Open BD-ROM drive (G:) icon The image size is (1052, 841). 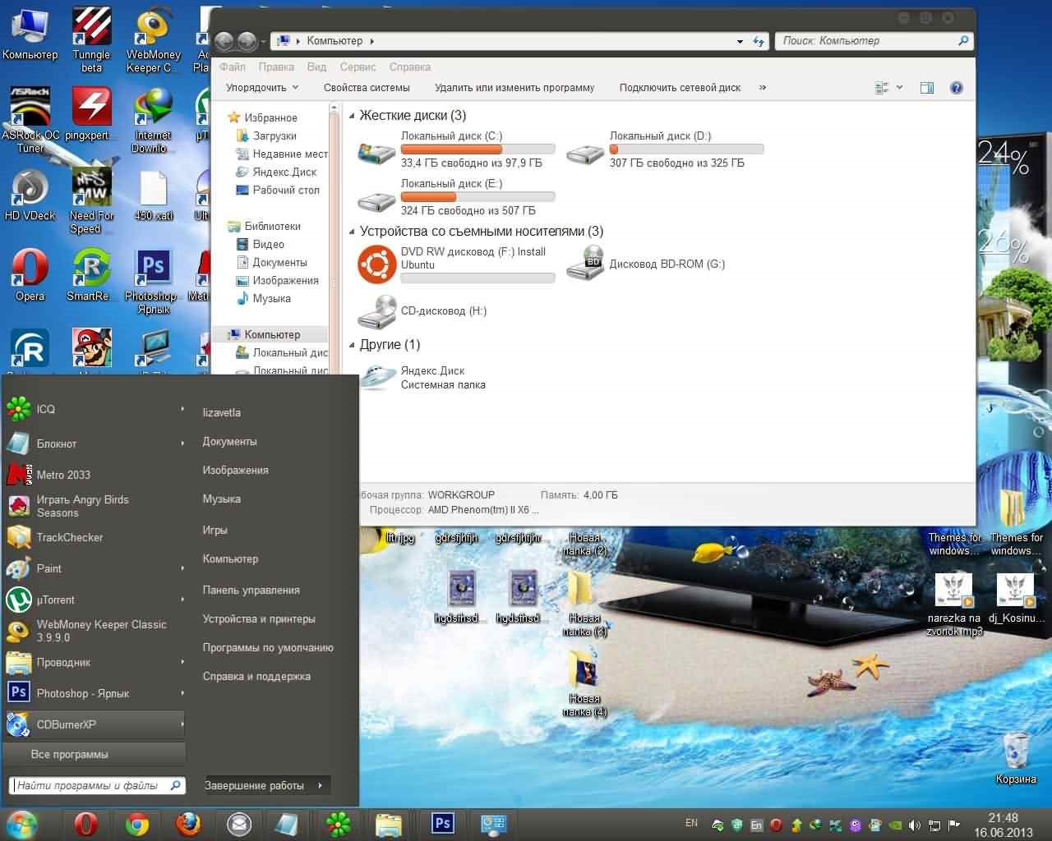point(585,264)
